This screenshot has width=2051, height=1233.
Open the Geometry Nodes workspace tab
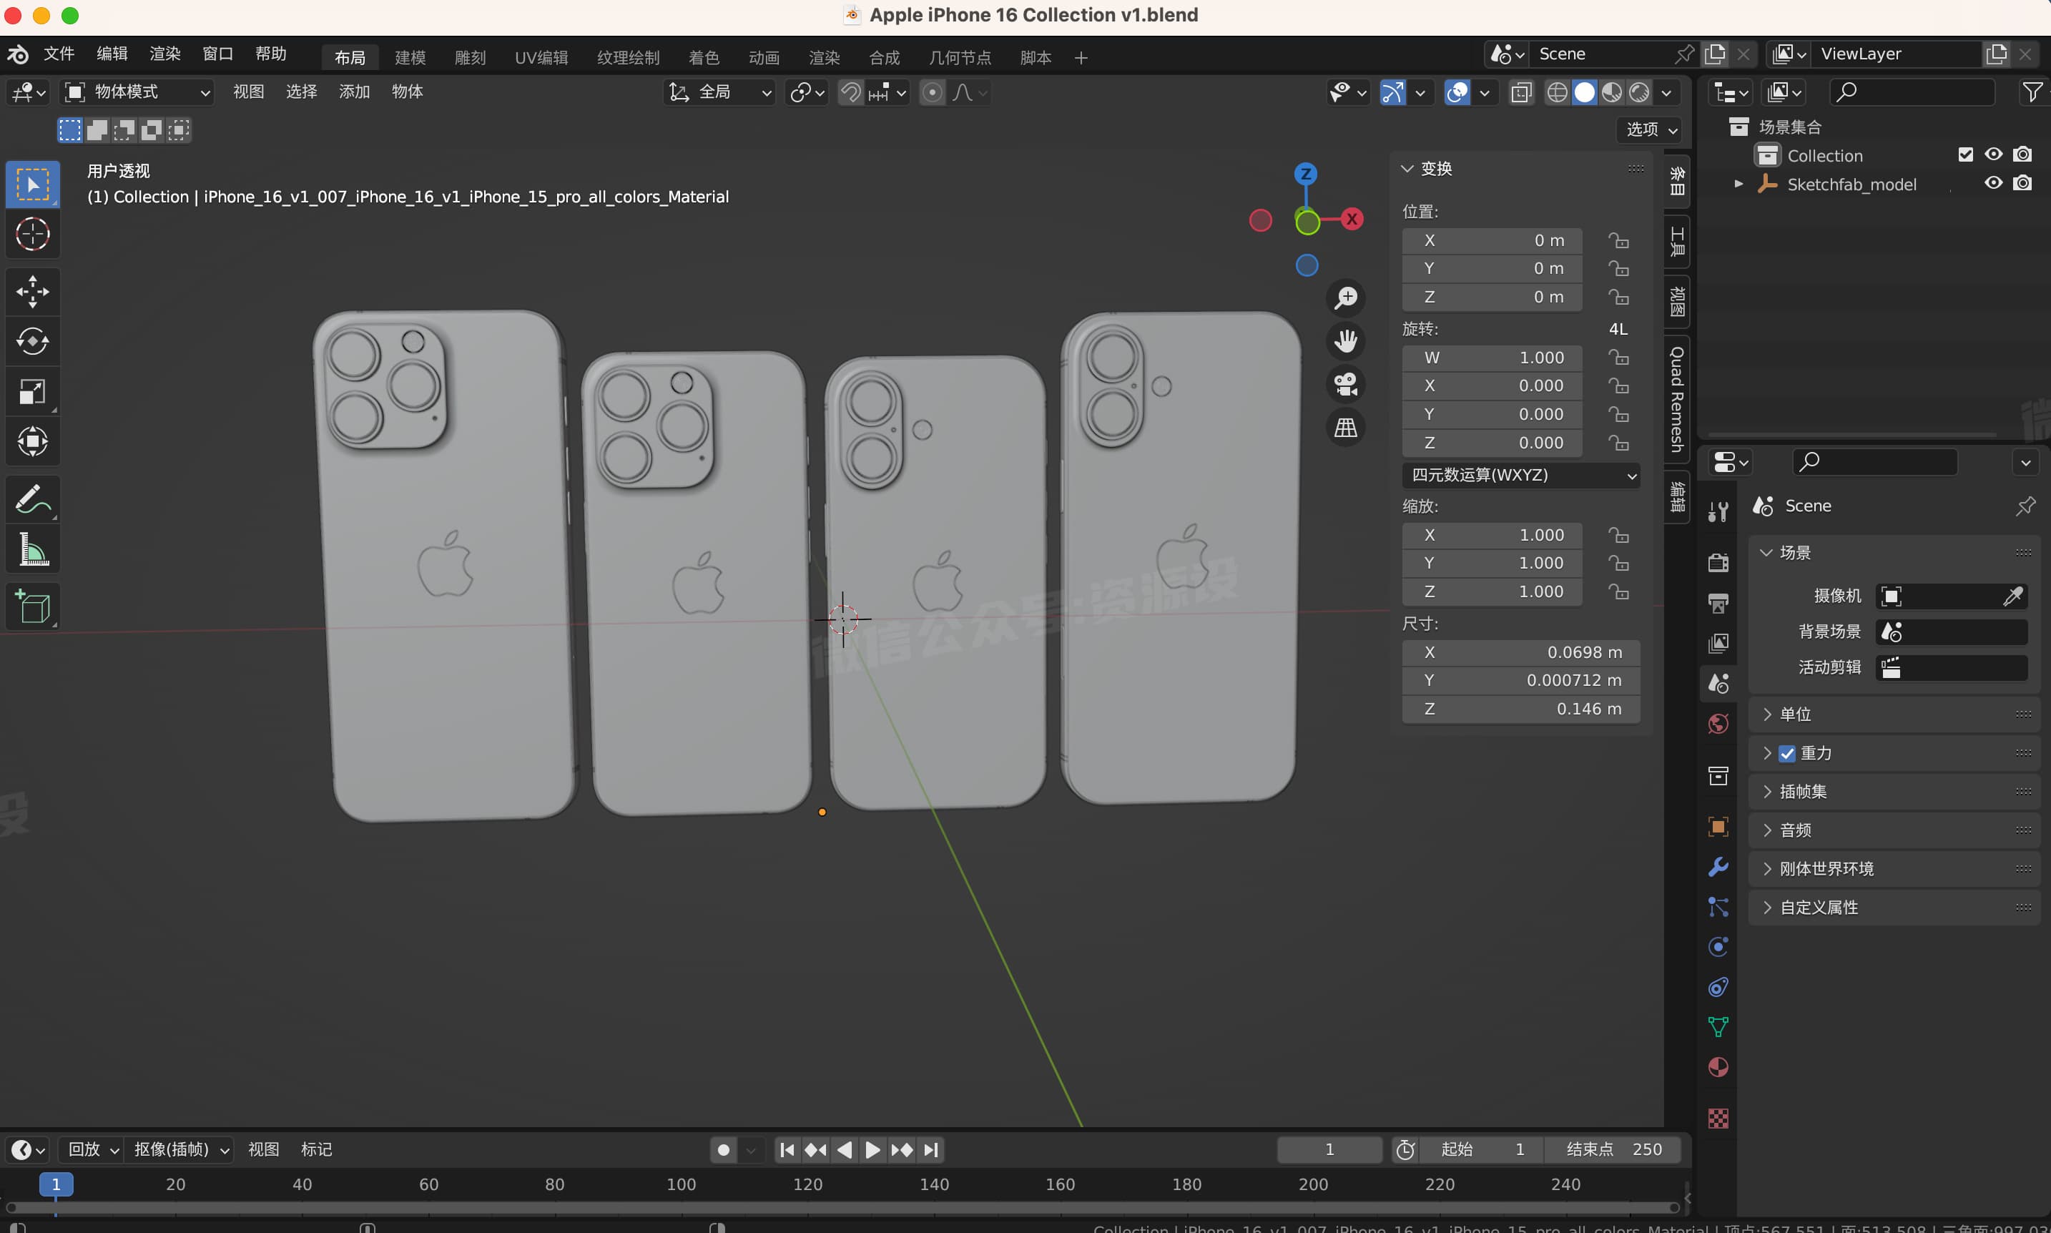tap(960, 57)
